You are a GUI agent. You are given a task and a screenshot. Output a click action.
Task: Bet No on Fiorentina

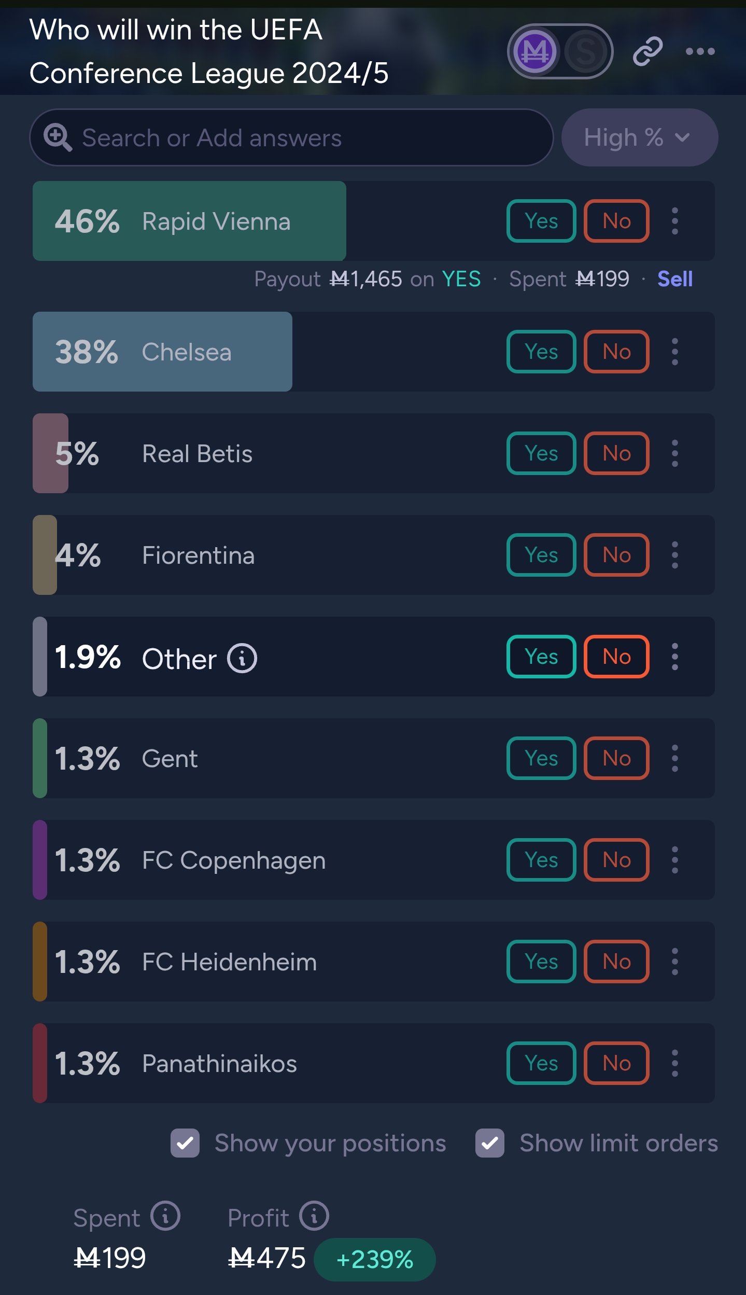coord(616,555)
